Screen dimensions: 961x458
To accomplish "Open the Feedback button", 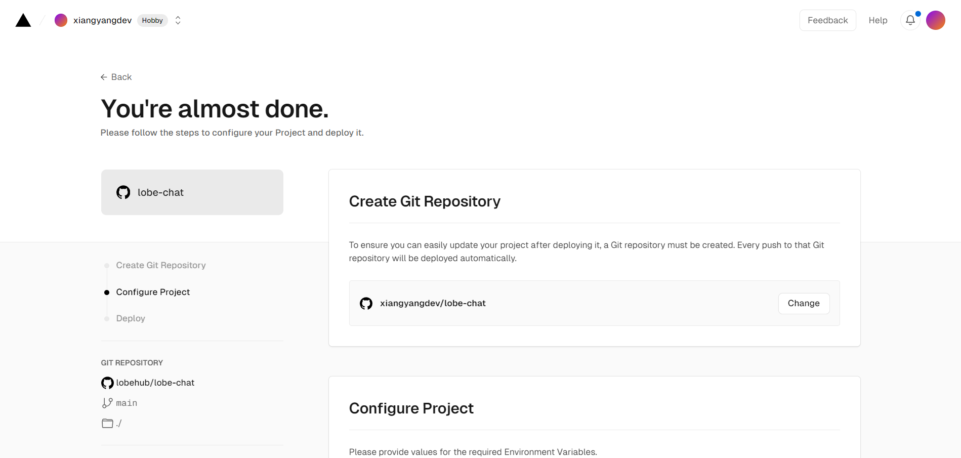I will pyautogui.click(x=827, y=20).
